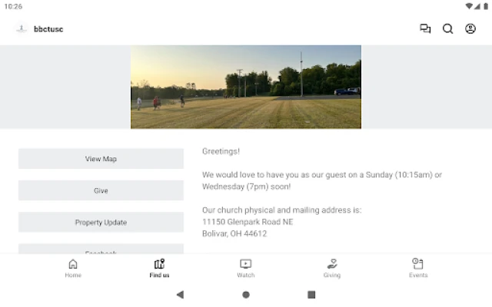Screen dimensions: 492x307
Task: Open the user profile icon
Action: 470,29
